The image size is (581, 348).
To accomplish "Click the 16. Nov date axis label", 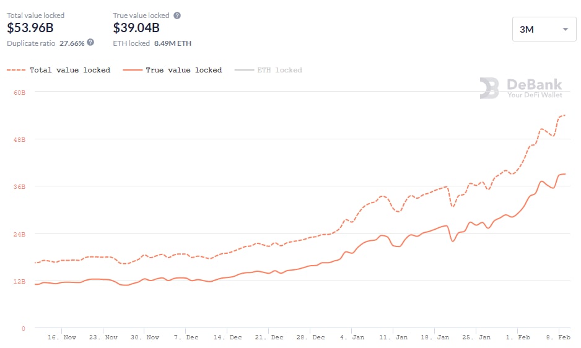I will pos(61,337).
